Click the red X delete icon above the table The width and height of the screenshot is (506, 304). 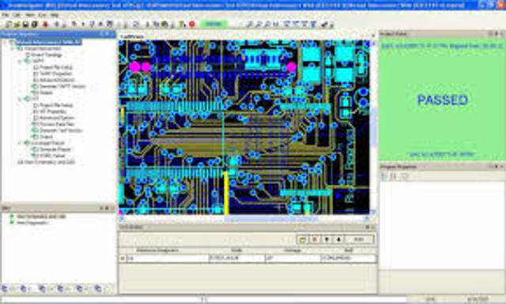[x=315, y=239]
